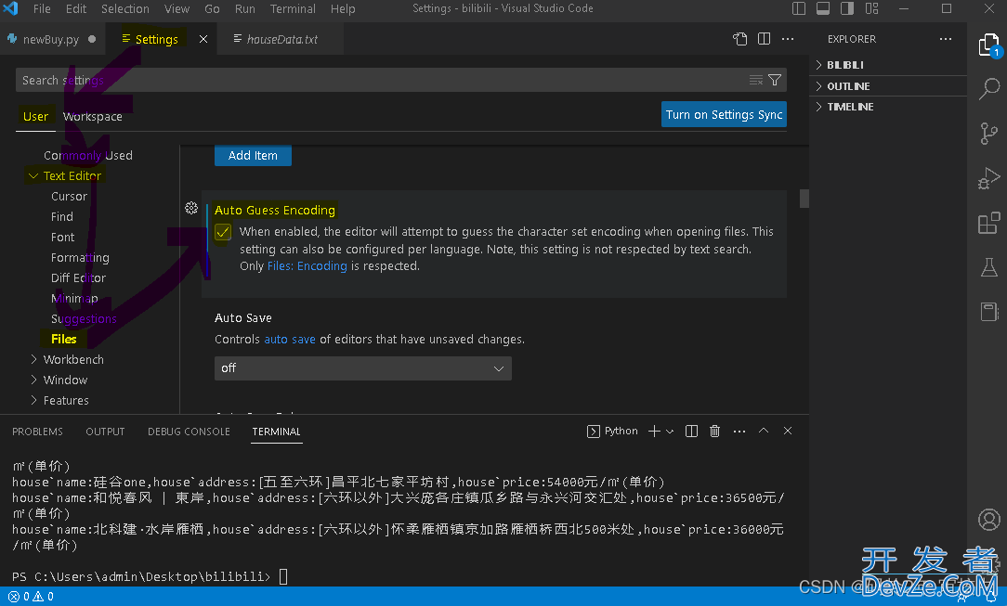Viewport: 1007px width, 606px height.
Task: Click the settings filter funnel icon
Action: 775,80
